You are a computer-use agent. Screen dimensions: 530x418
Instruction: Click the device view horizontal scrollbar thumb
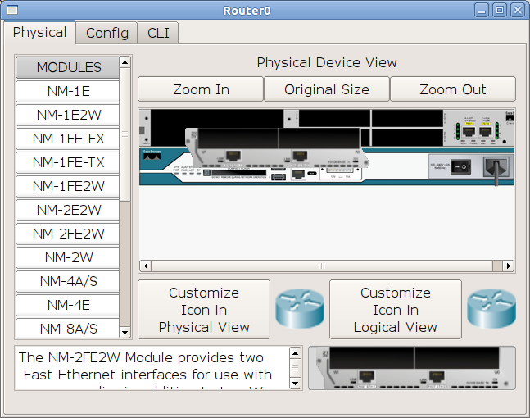pyautogui.click(x=322, y=266)
